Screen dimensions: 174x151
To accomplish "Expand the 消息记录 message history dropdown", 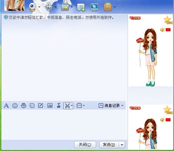I will [x=122, y=106].
